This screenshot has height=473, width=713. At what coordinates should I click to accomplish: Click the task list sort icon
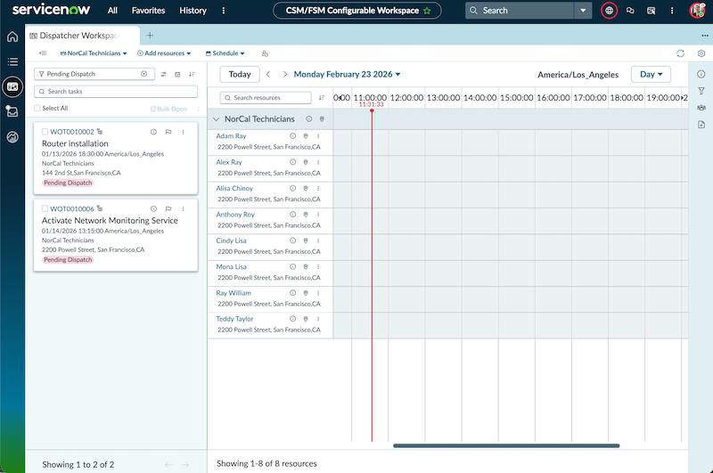click(192, 74)
